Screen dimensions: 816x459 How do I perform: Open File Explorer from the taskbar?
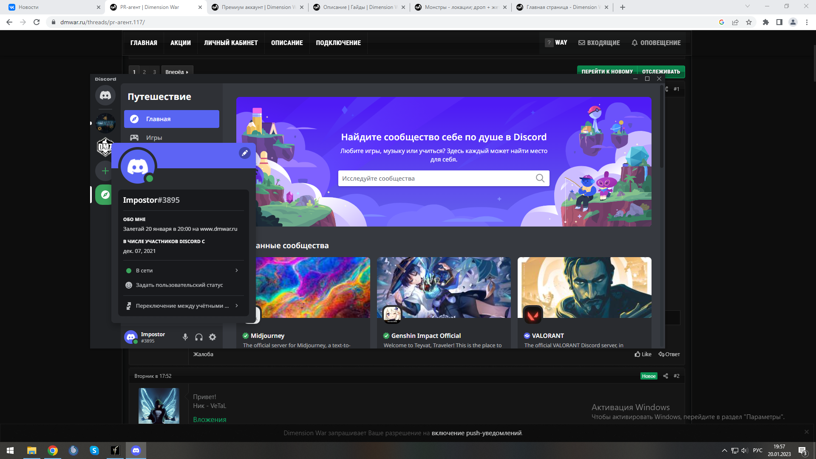pos(32,450)
